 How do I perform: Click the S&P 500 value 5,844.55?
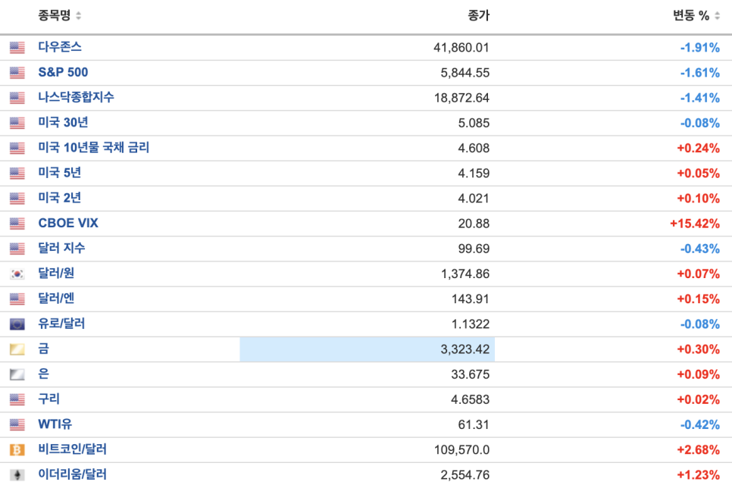point(465,73)
